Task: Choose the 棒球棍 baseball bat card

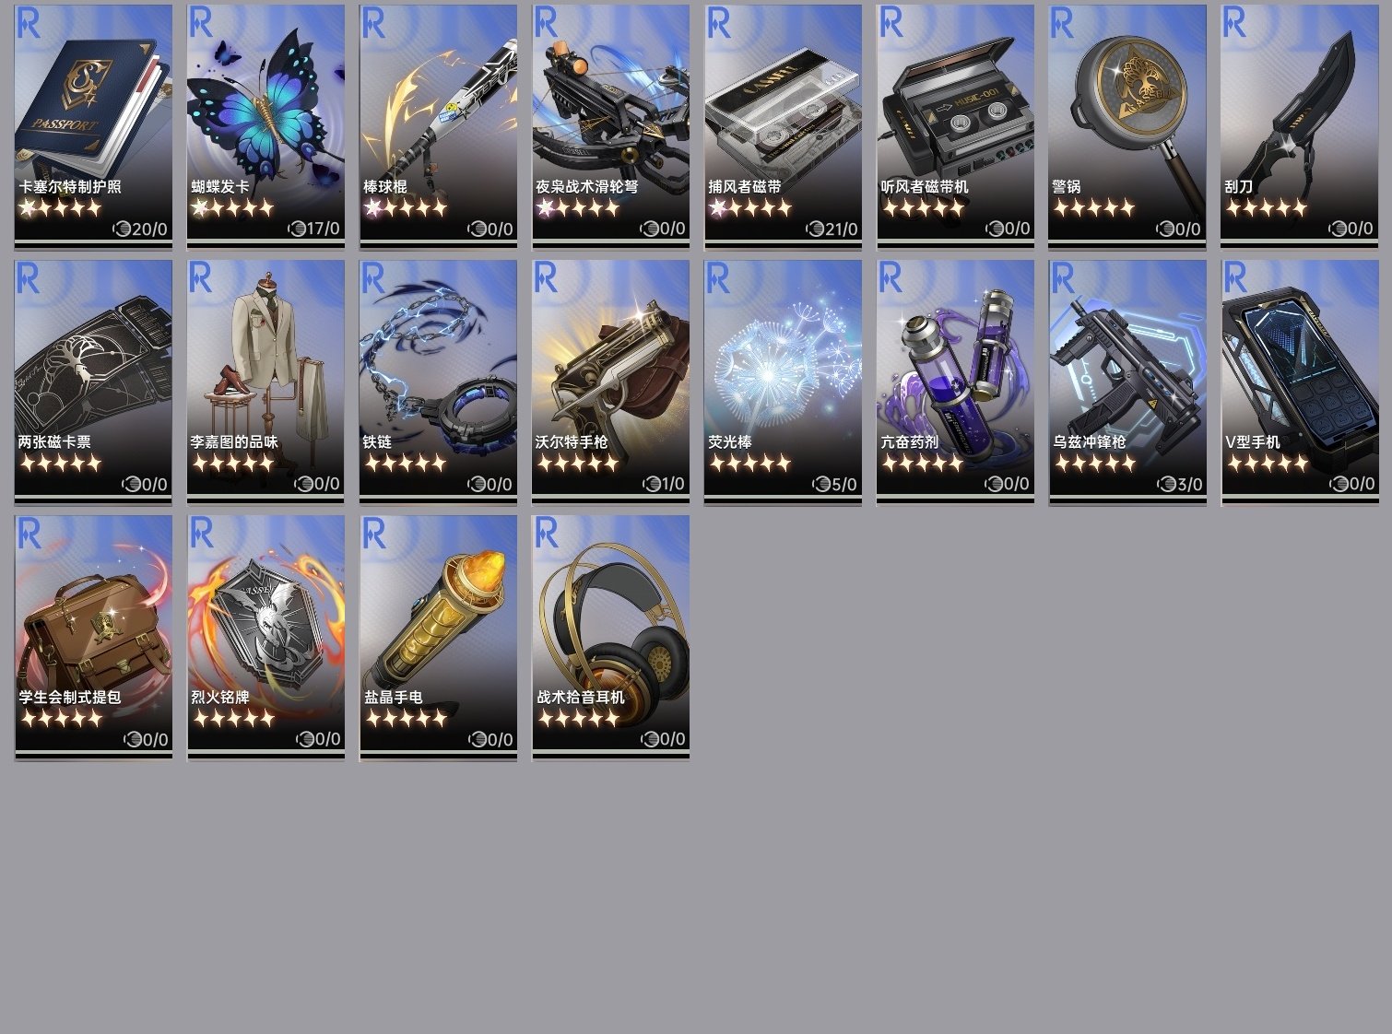Action: click(438, 126)
